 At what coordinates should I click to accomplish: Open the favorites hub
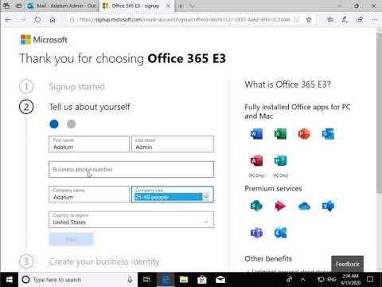[x=330, y=19]
